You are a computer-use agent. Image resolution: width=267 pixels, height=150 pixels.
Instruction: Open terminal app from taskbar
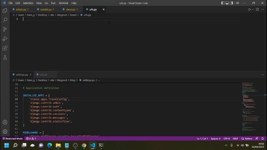(101, 145)
